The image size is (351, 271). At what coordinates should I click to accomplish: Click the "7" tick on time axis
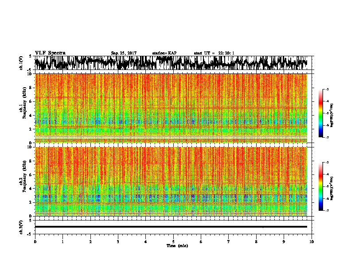coord(229,242)
